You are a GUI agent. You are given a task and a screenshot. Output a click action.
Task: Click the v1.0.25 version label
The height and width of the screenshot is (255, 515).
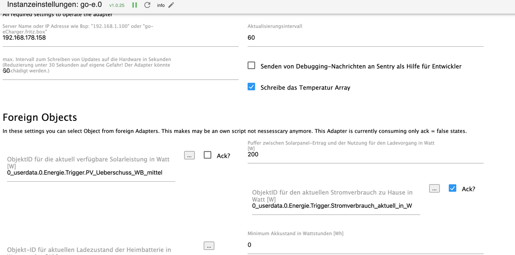[x=117, y=6]
